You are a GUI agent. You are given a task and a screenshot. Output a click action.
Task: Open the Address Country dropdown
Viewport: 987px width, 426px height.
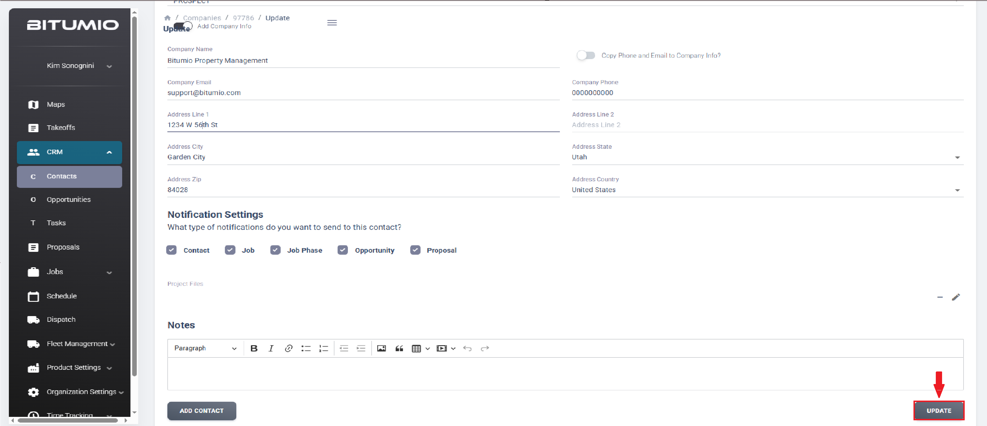pyautogui.click(x=768, y=190)
